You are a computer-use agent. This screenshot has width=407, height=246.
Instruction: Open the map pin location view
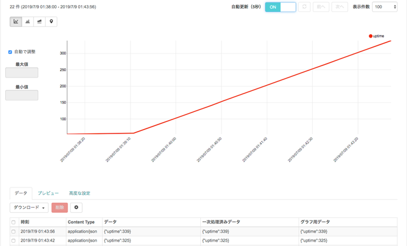52,22
